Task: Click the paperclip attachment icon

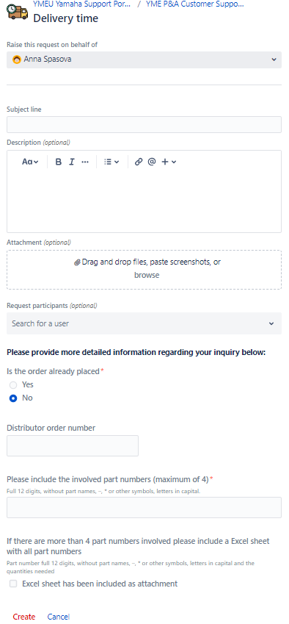Action: coord(78,262)
